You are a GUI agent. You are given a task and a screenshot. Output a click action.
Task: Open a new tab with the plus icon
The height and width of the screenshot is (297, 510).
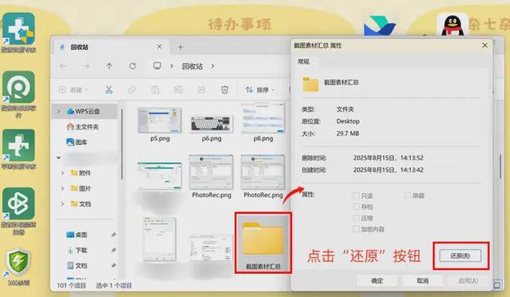tap(181, 47)
